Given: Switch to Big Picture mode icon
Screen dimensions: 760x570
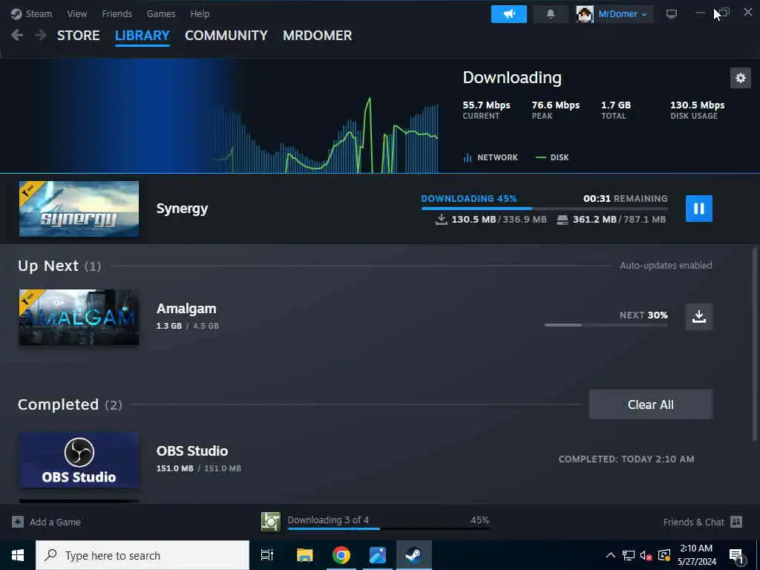Looking at the screenshot, I should [x=671, y=14].
